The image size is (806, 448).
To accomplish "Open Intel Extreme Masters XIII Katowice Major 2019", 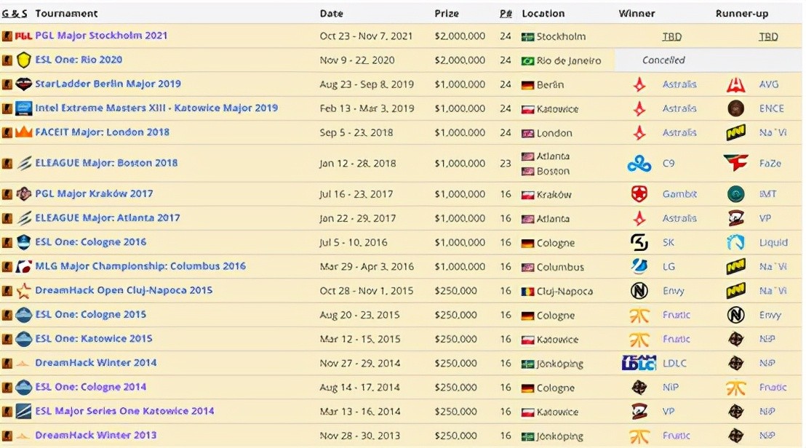I will pyautogui.click(x=156, y=108).
